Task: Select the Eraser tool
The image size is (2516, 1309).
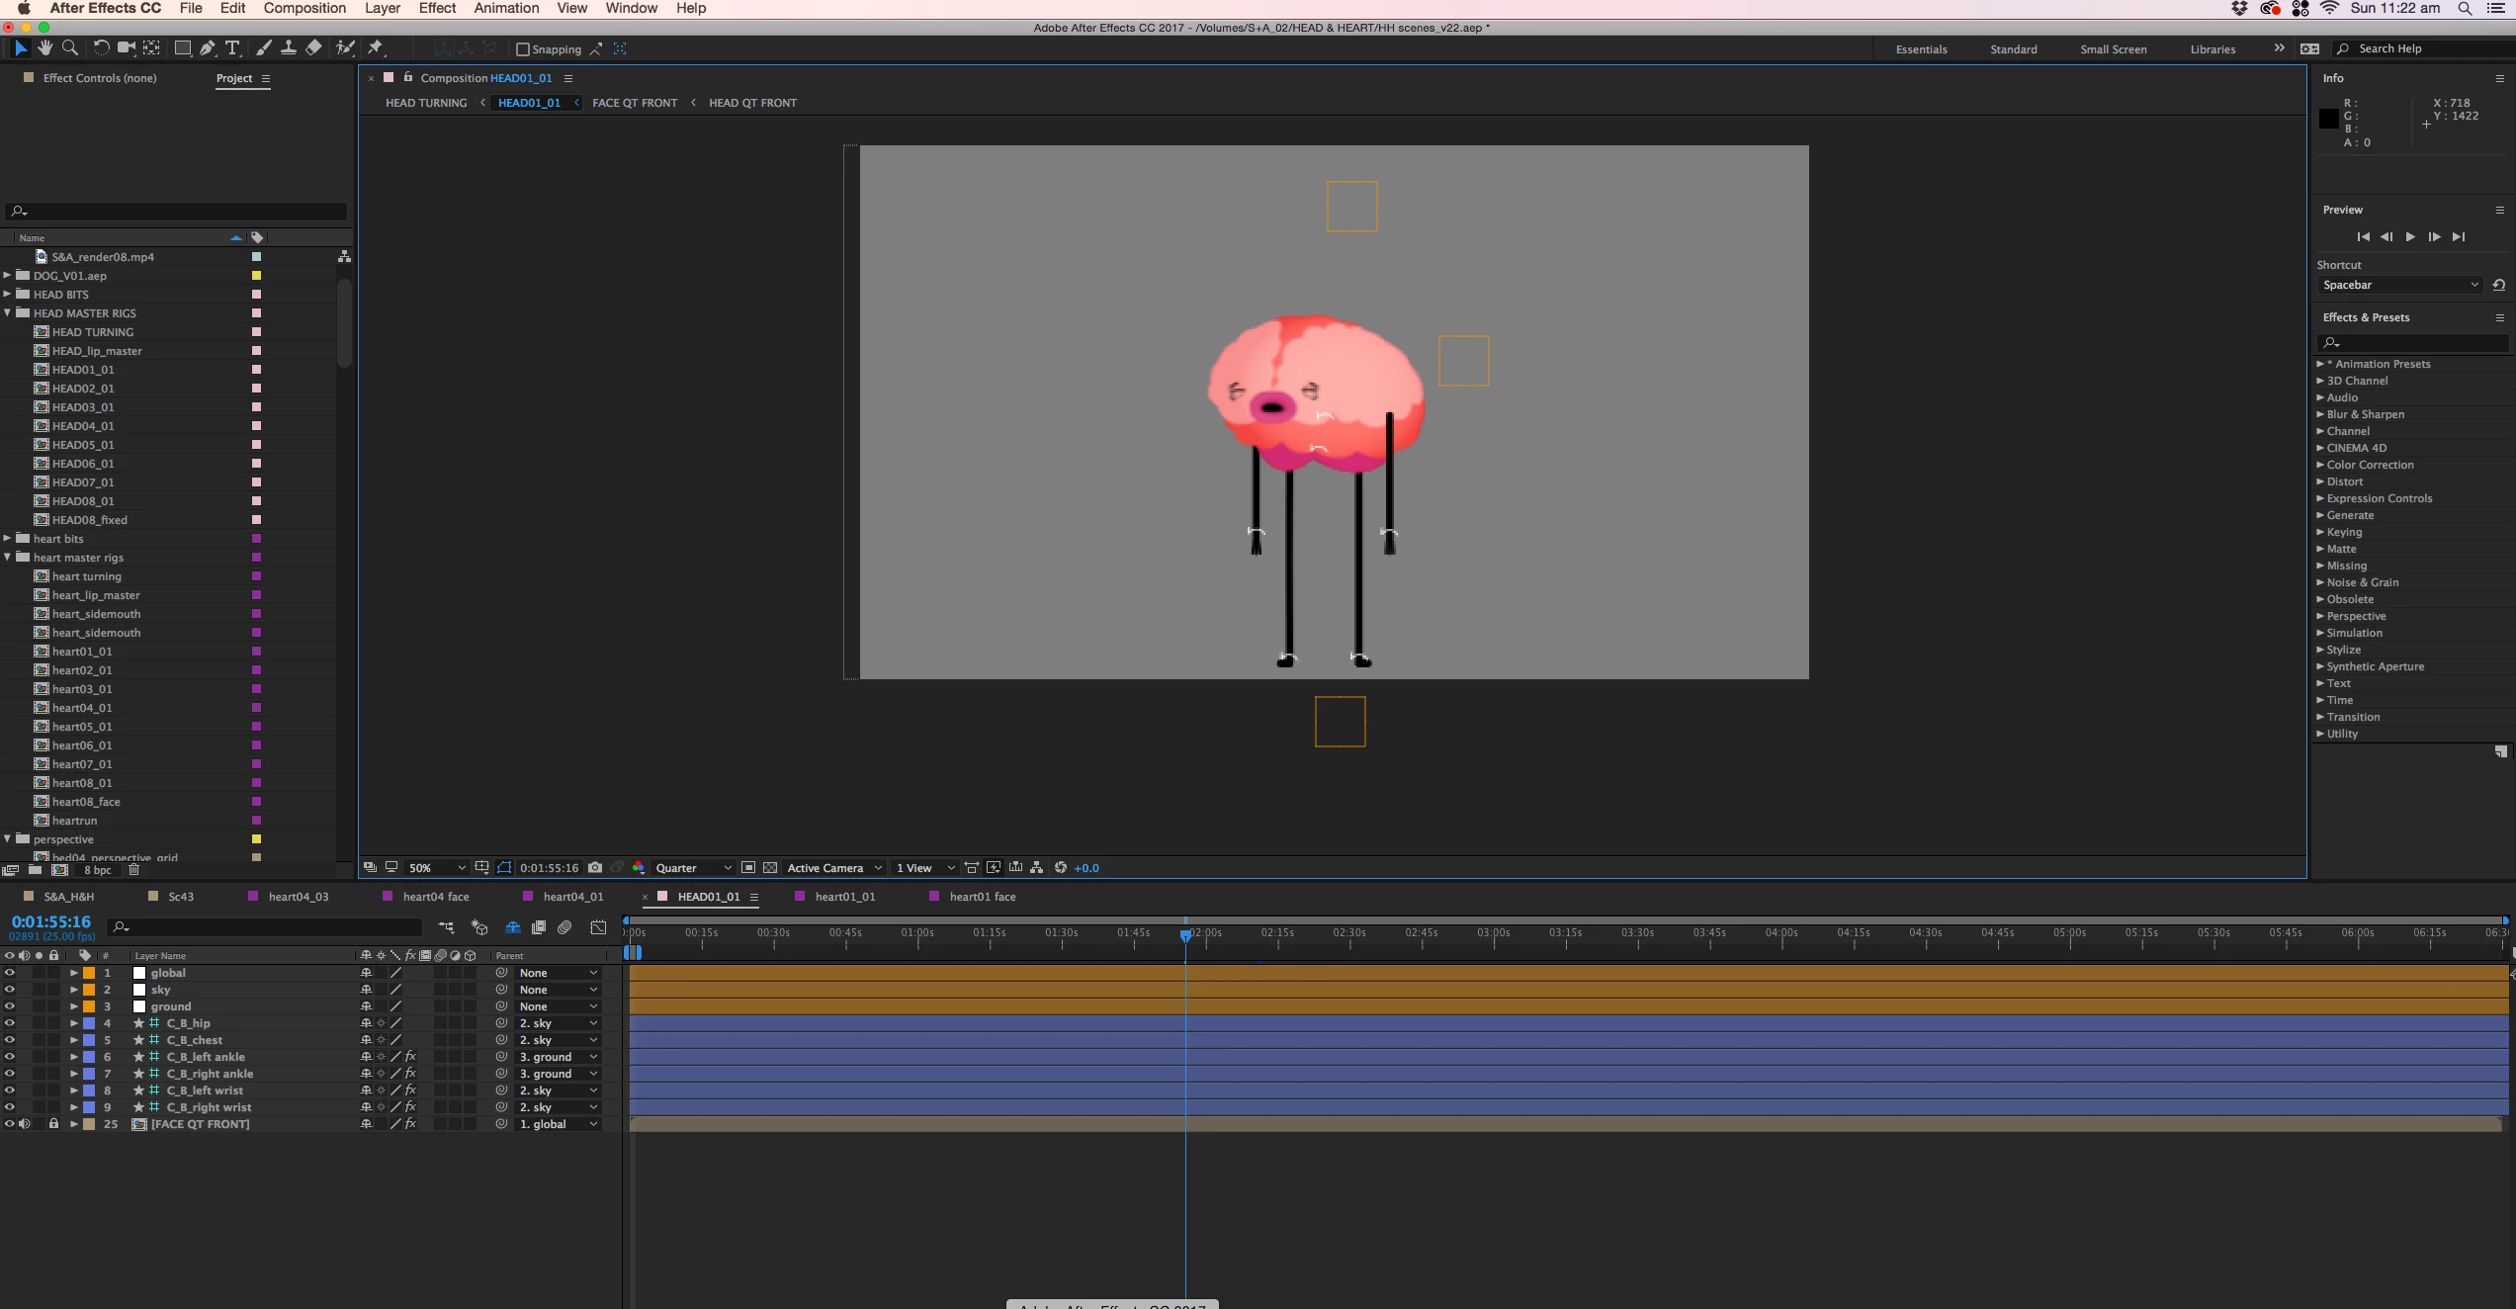Action: click(x=313, y=47)
